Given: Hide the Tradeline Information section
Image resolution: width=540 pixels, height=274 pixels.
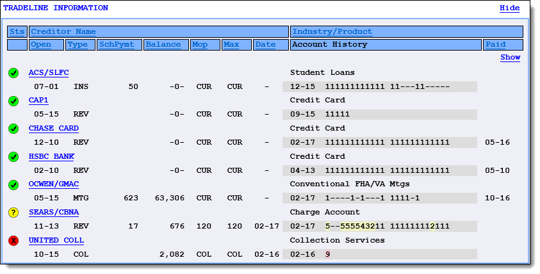Looking at the screenshot, I should coord(509,8).
